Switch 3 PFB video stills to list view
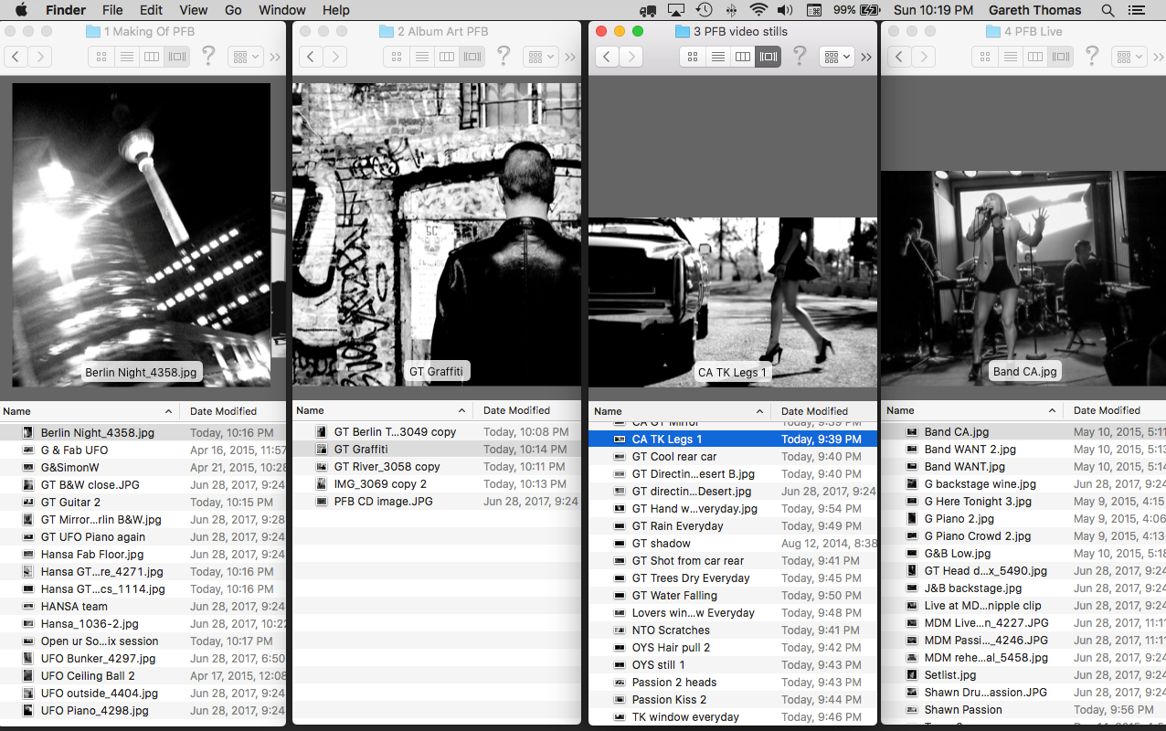1166x731 pixels. [x=718, y=57]
